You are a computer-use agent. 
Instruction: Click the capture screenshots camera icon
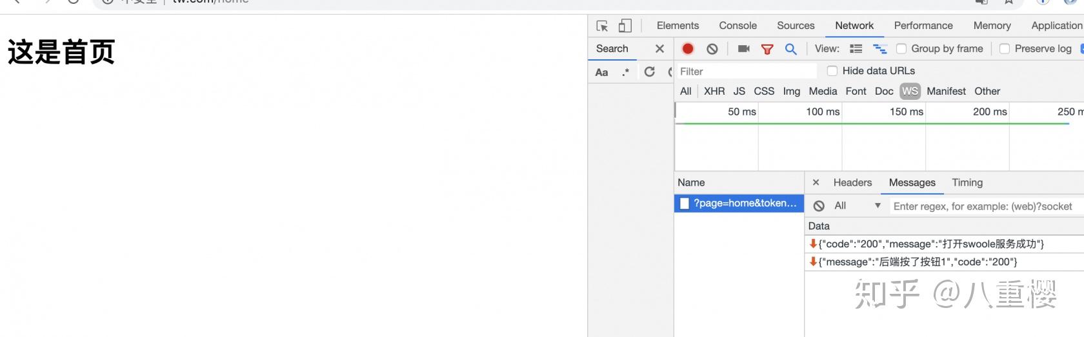click(743, 49)
